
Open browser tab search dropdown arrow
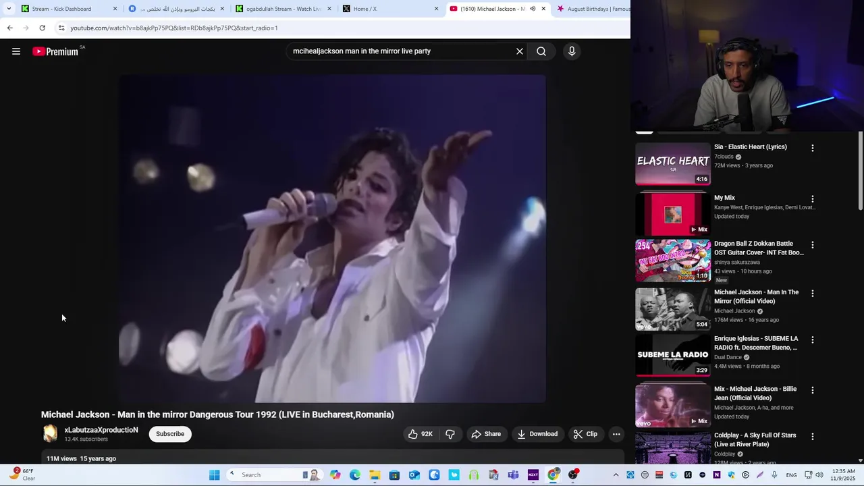7,9
